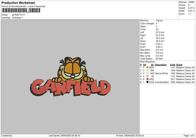Click the Stitches value 14486
Screen dimensions: 196x138
(191, 2)
